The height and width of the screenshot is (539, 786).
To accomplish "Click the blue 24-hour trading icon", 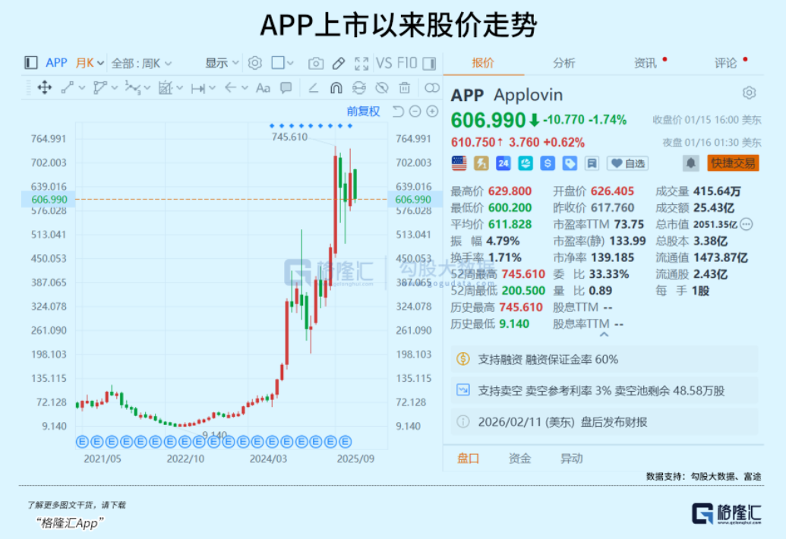I will point(503,162).
